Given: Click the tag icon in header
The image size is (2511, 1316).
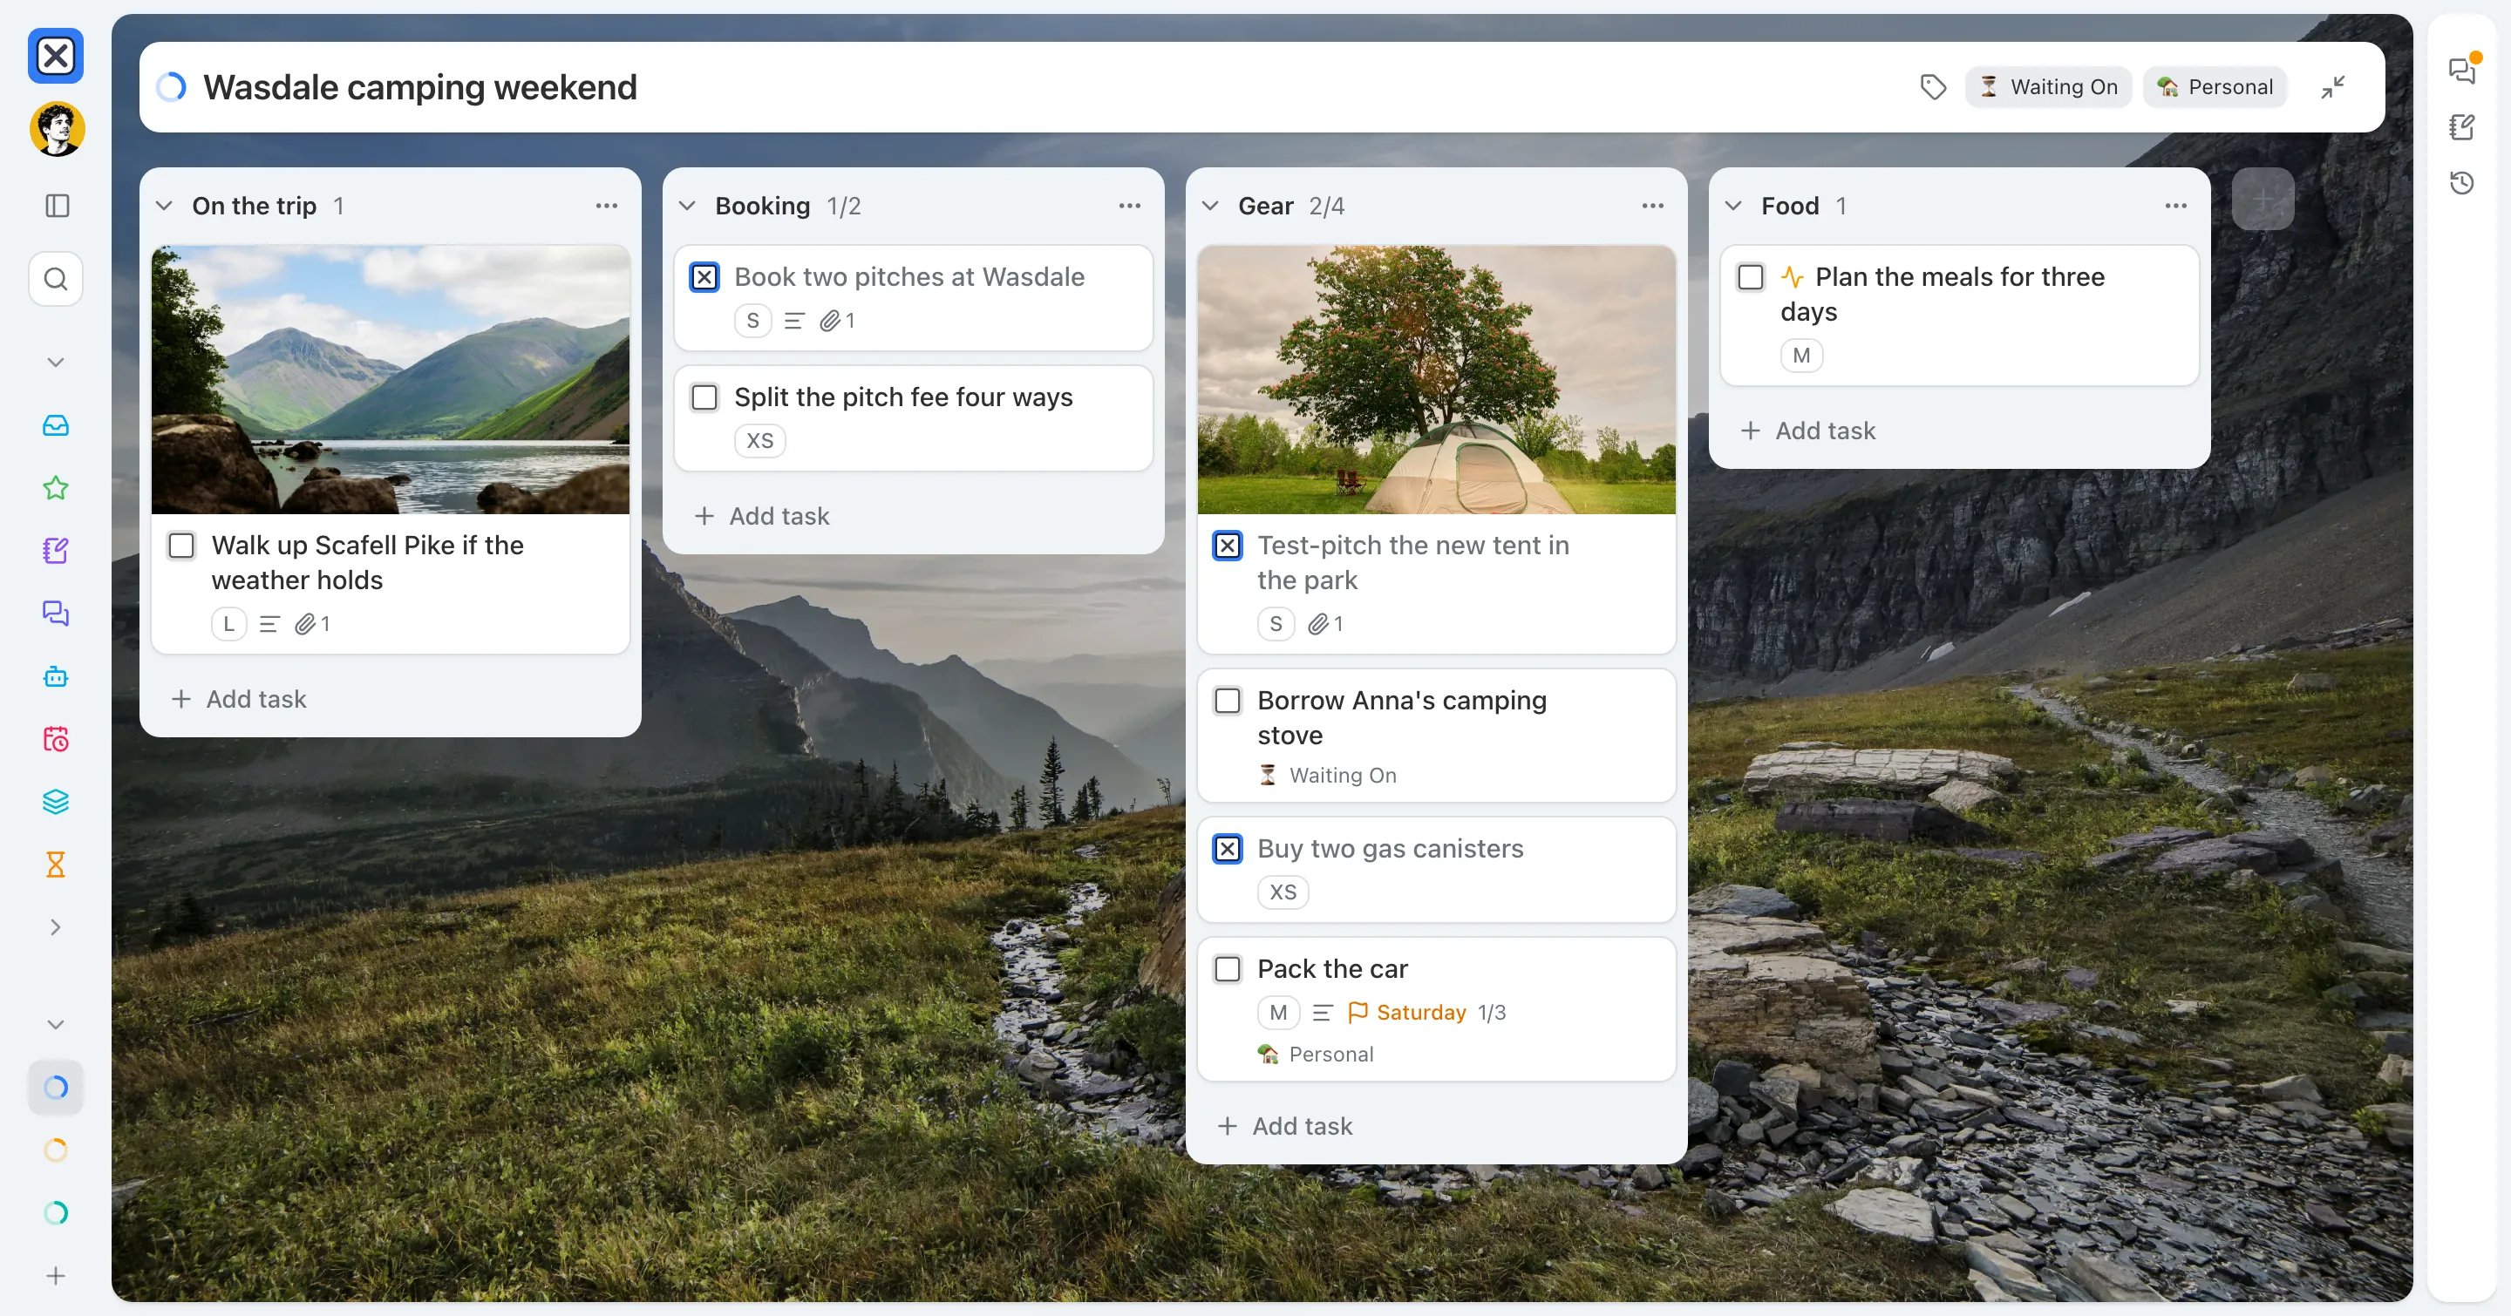Looking at the screenshot, I should tap(1933, 86).
